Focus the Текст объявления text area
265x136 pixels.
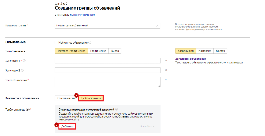[108, 82]
